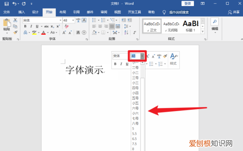Select the 无间隔 style
The height and width of the screenshot is (151, 243).
171,26
